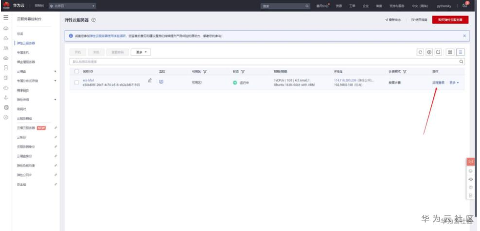The width and height of the screenshot is (480, 231).
Task: Switch to the card grid view icon
Action: [x=450, y=52]
